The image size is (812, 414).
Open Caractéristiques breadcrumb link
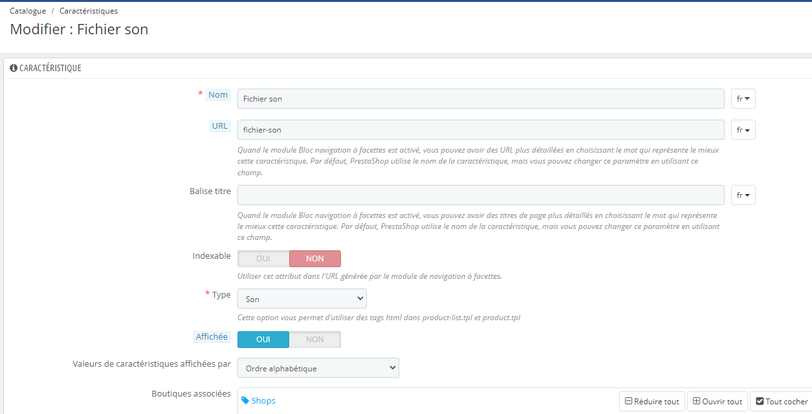click(x=89, y=11)
